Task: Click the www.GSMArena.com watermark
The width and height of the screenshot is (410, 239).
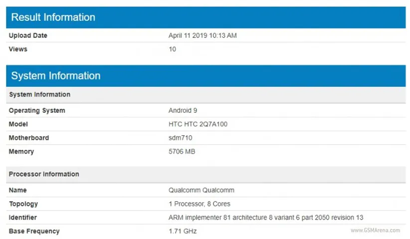Action: [x=375, y=231]
